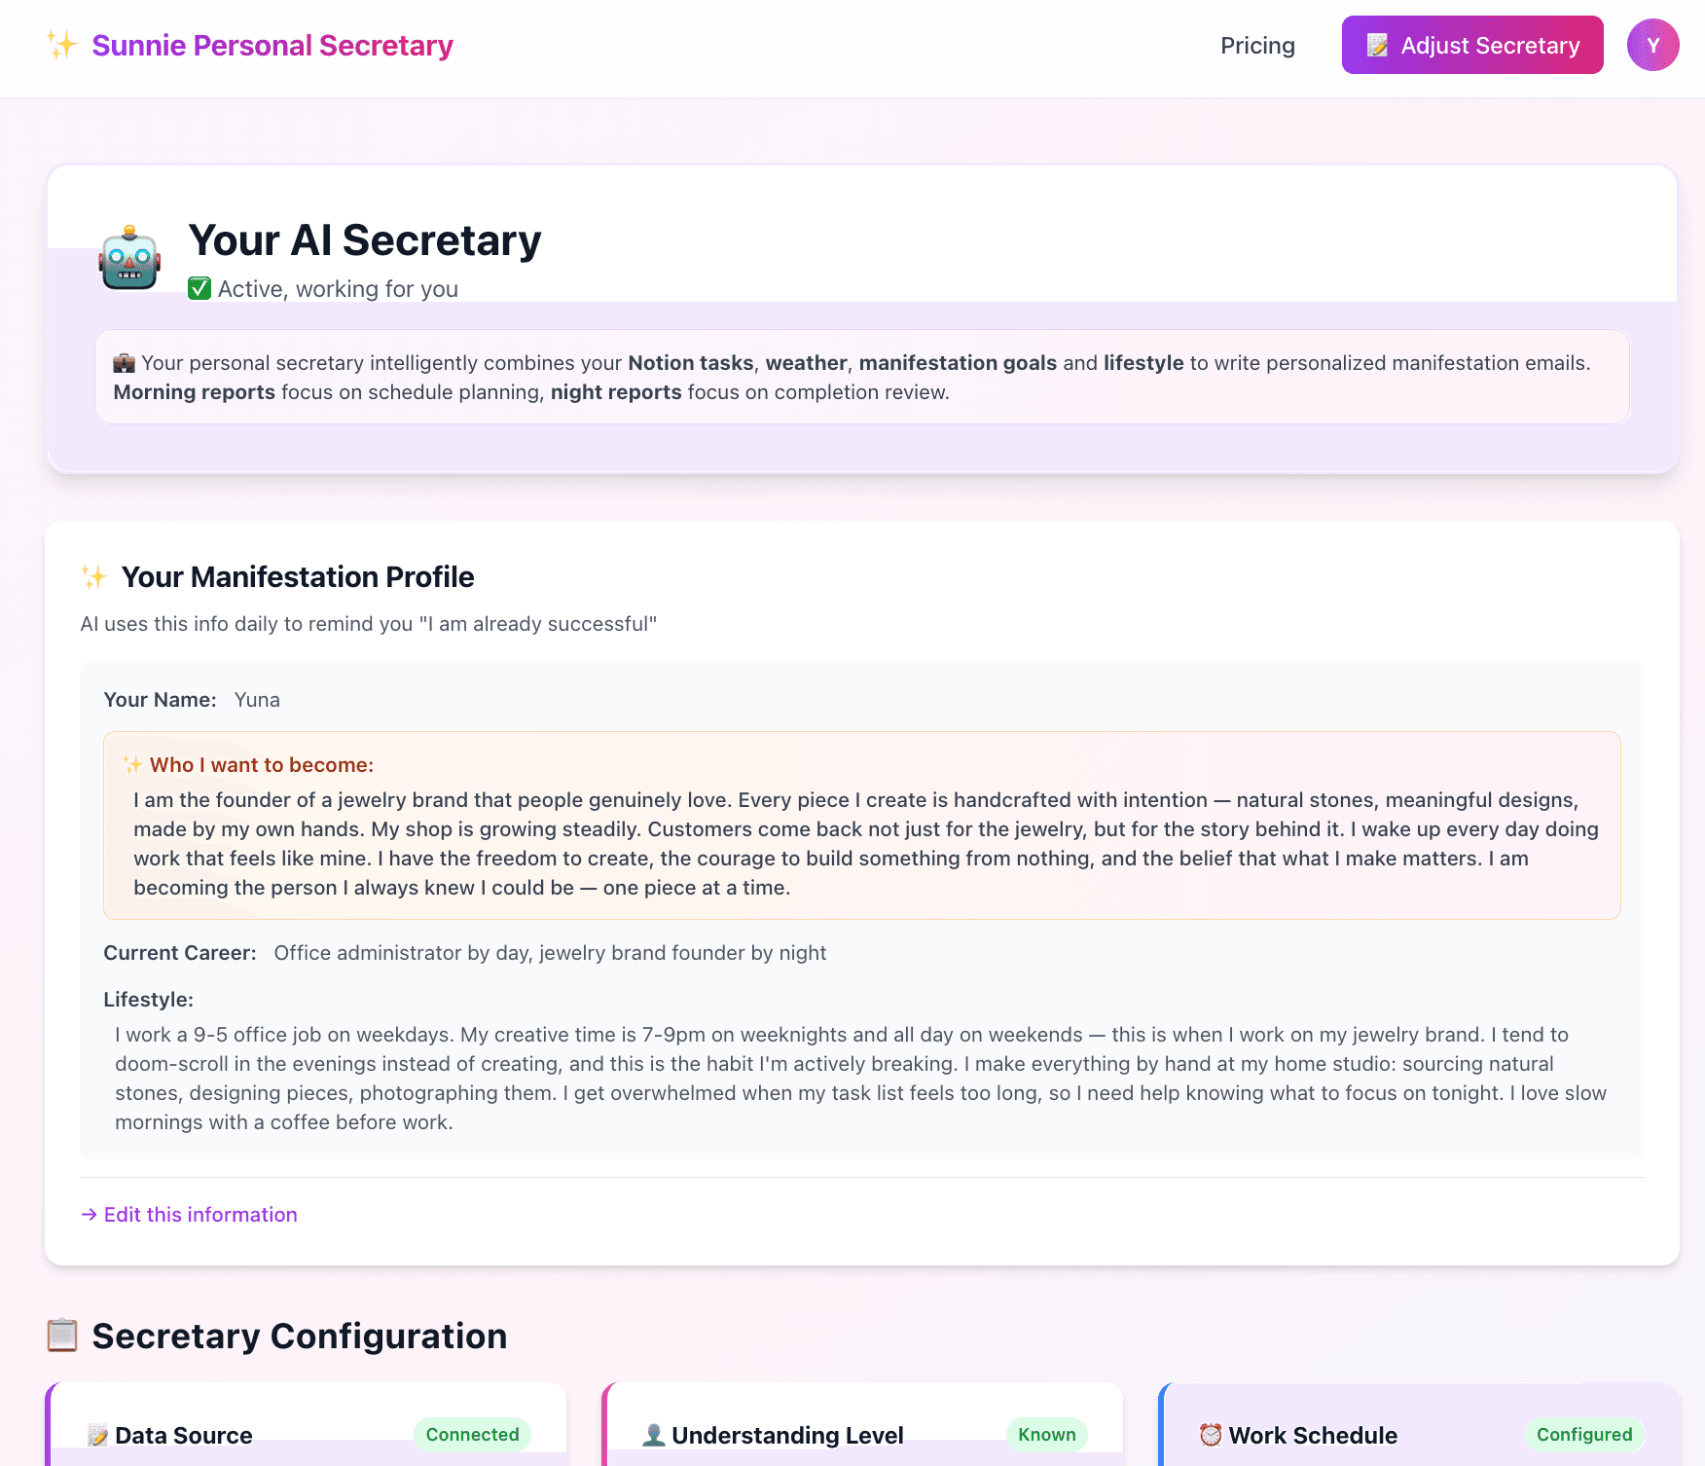
Task: Open the Pricing page from the header
Action: coord(1257,45)
